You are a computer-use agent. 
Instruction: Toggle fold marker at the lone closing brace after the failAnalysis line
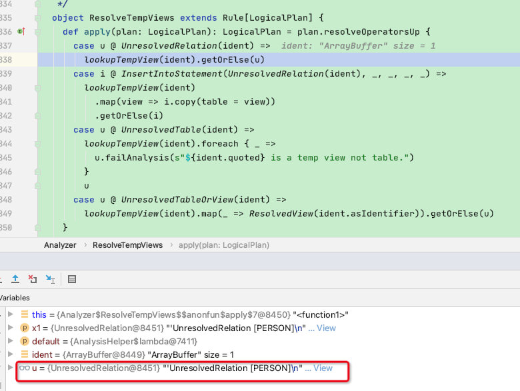(37, 172)
